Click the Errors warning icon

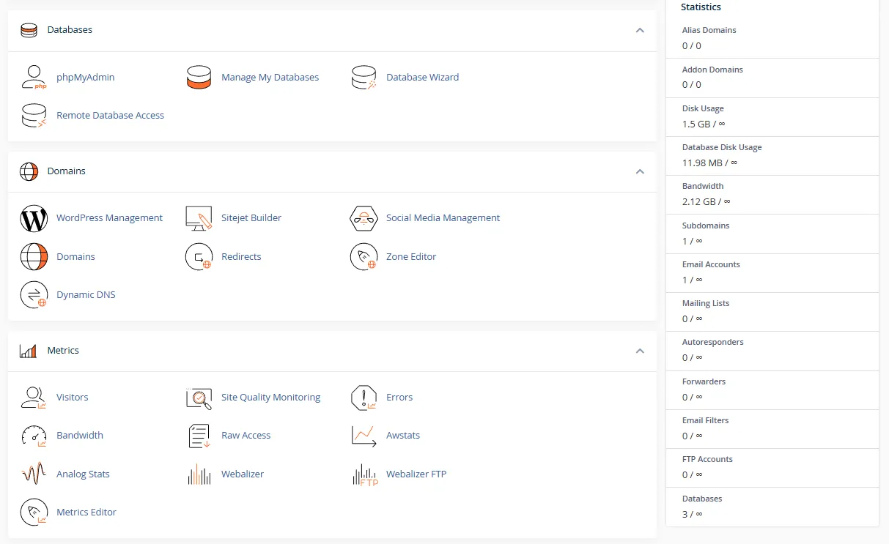364,398
